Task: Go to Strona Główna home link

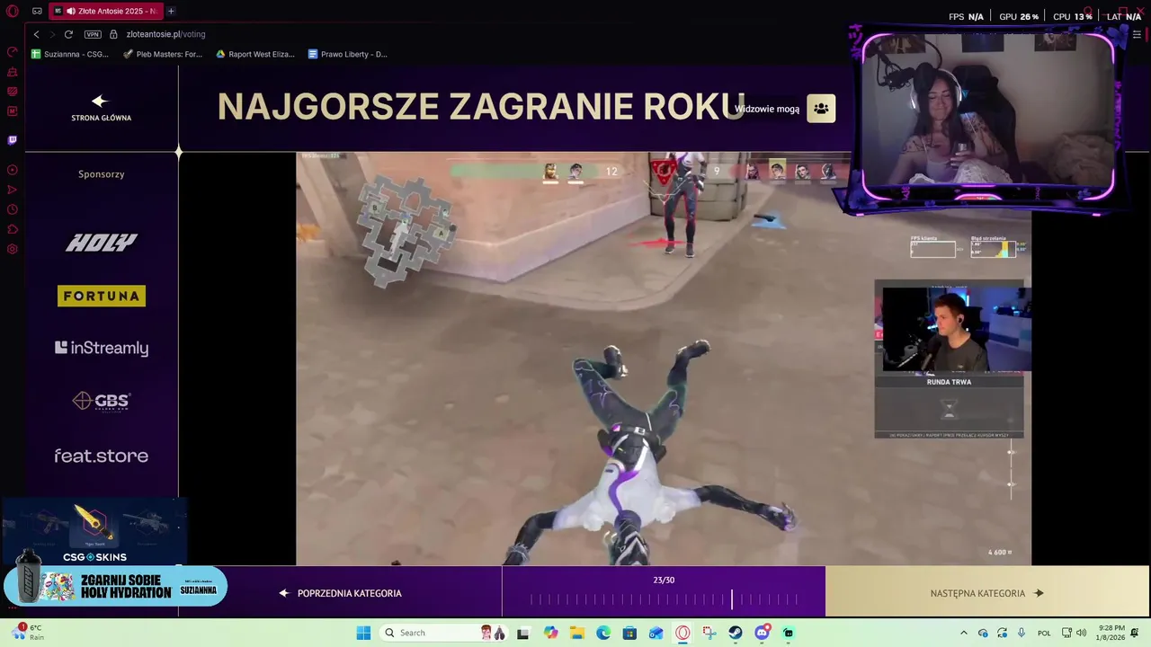Action: 101,108
